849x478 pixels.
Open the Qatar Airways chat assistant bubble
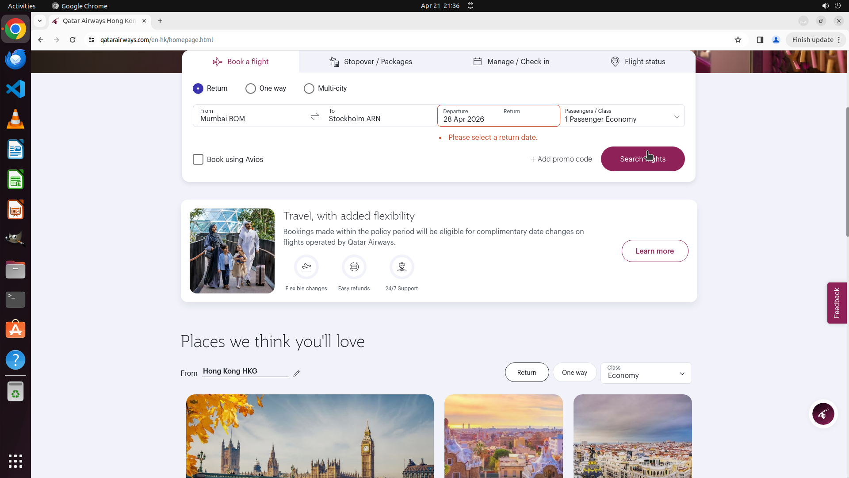click(x=823, y=414)
